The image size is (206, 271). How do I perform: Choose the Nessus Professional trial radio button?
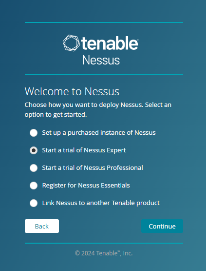[x=34, y=168]
